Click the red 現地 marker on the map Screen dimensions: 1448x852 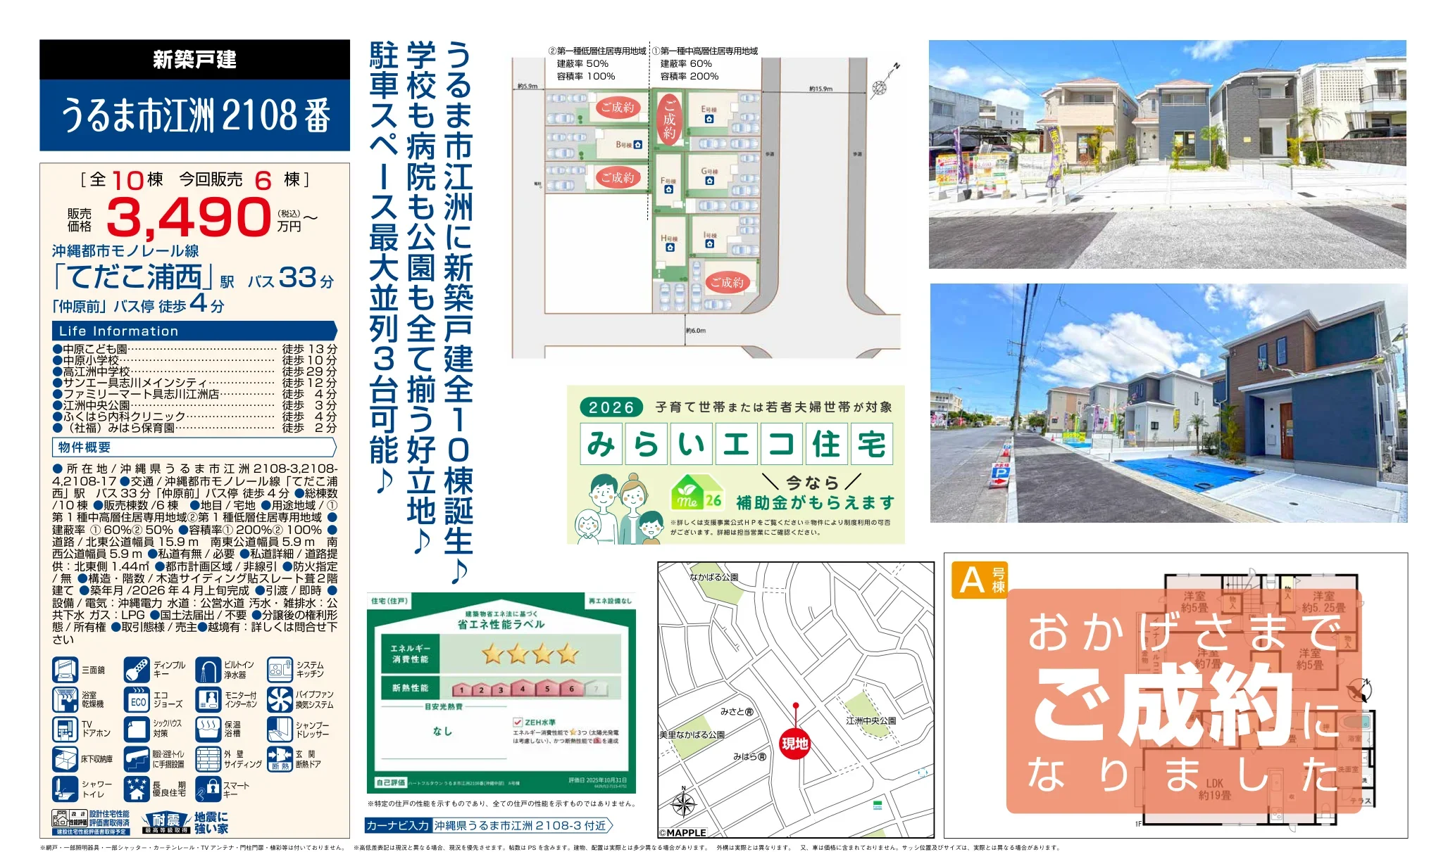[795, 744]
